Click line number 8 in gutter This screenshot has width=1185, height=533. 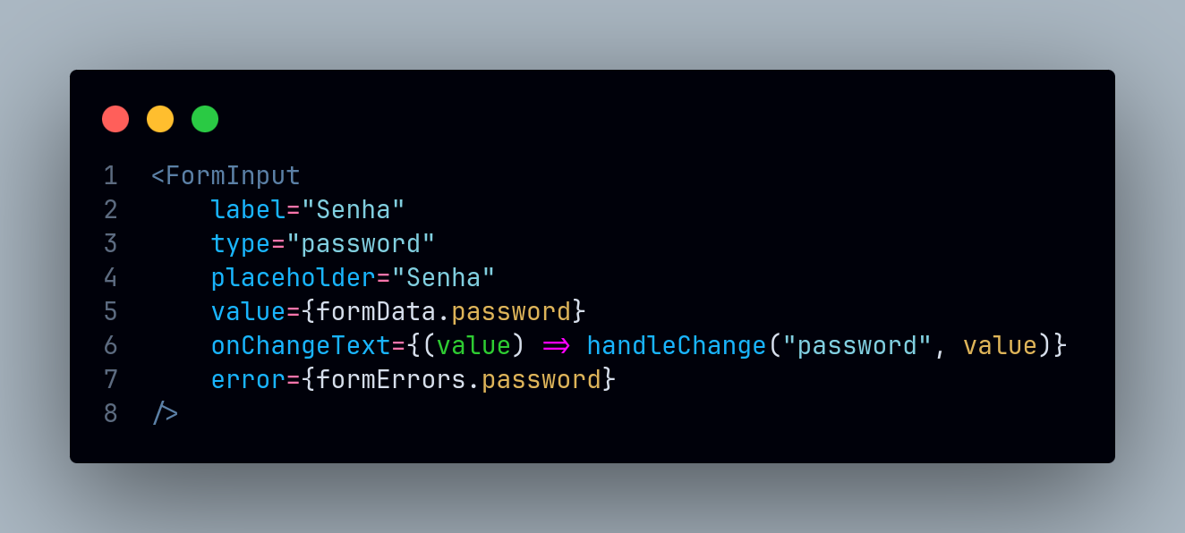click(x=110, y=413)
